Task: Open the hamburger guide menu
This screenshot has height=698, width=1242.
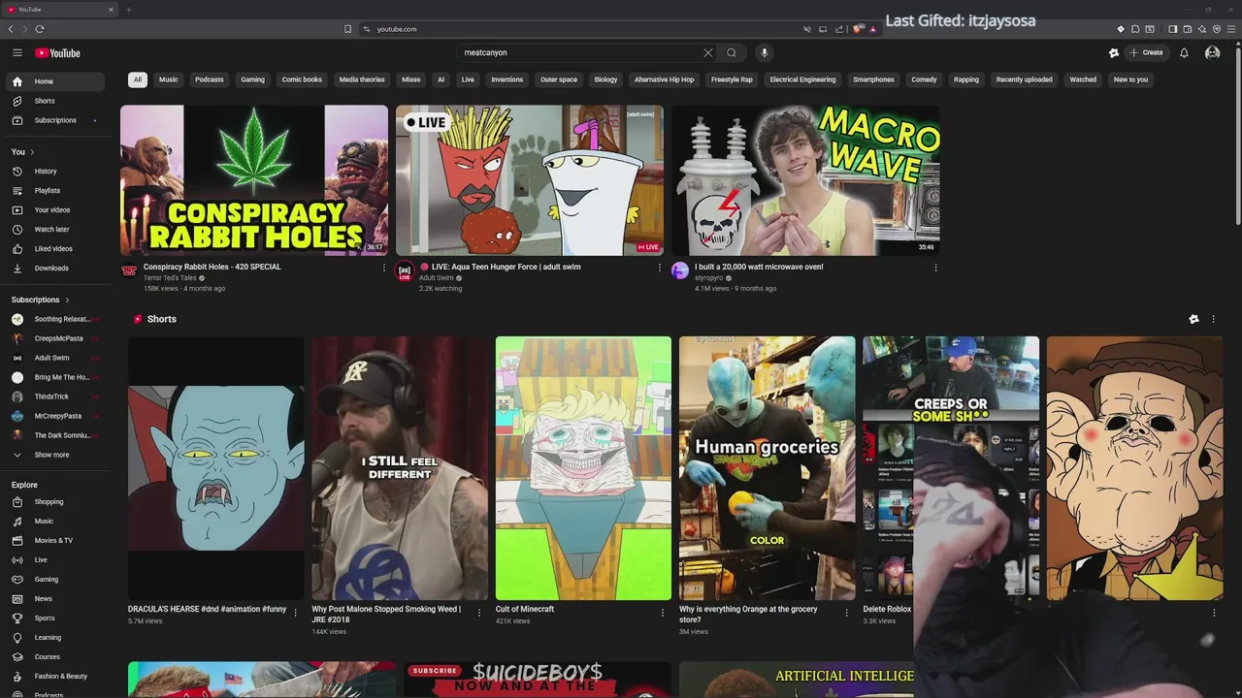Action: coord(16,52)
